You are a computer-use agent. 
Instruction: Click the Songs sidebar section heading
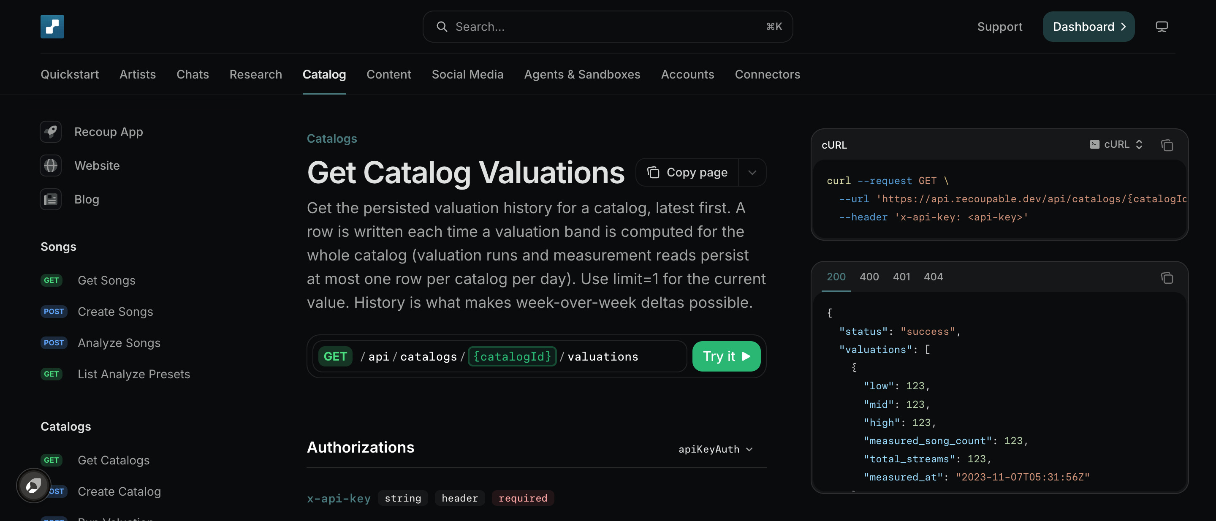[x=59, y=246]
